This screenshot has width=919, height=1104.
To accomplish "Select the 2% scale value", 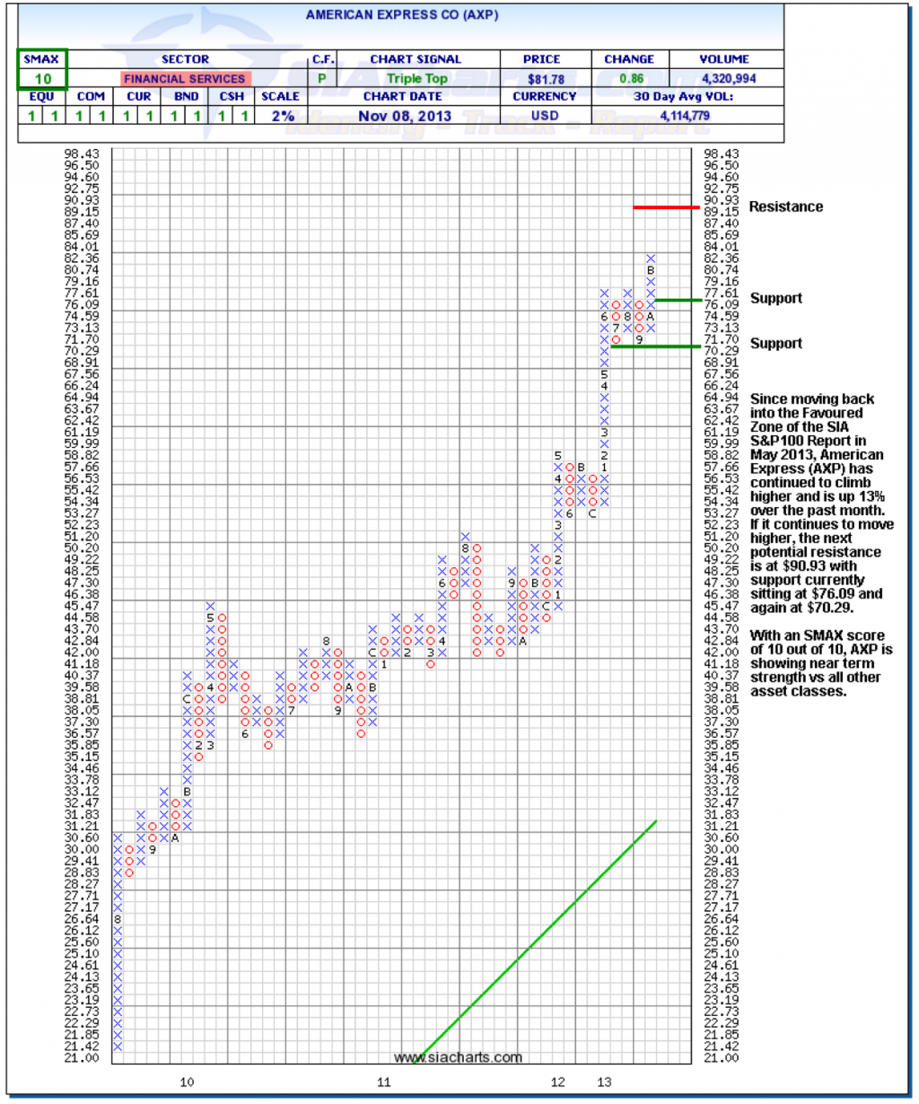I will (x=282, y=116).
